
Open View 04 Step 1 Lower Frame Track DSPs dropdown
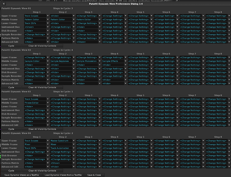pyautogui.click(x=36, y=148)
